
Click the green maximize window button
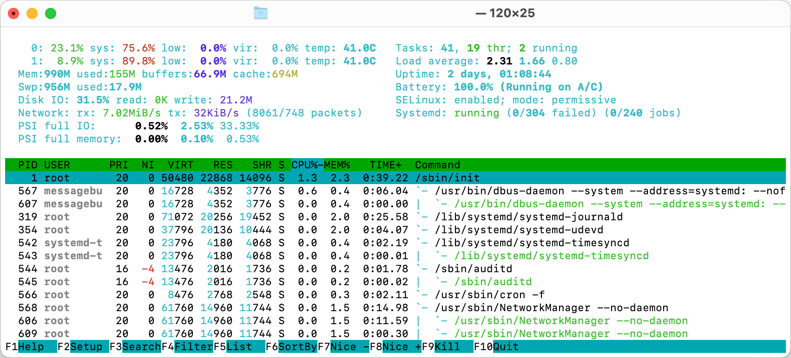point(51,13)
